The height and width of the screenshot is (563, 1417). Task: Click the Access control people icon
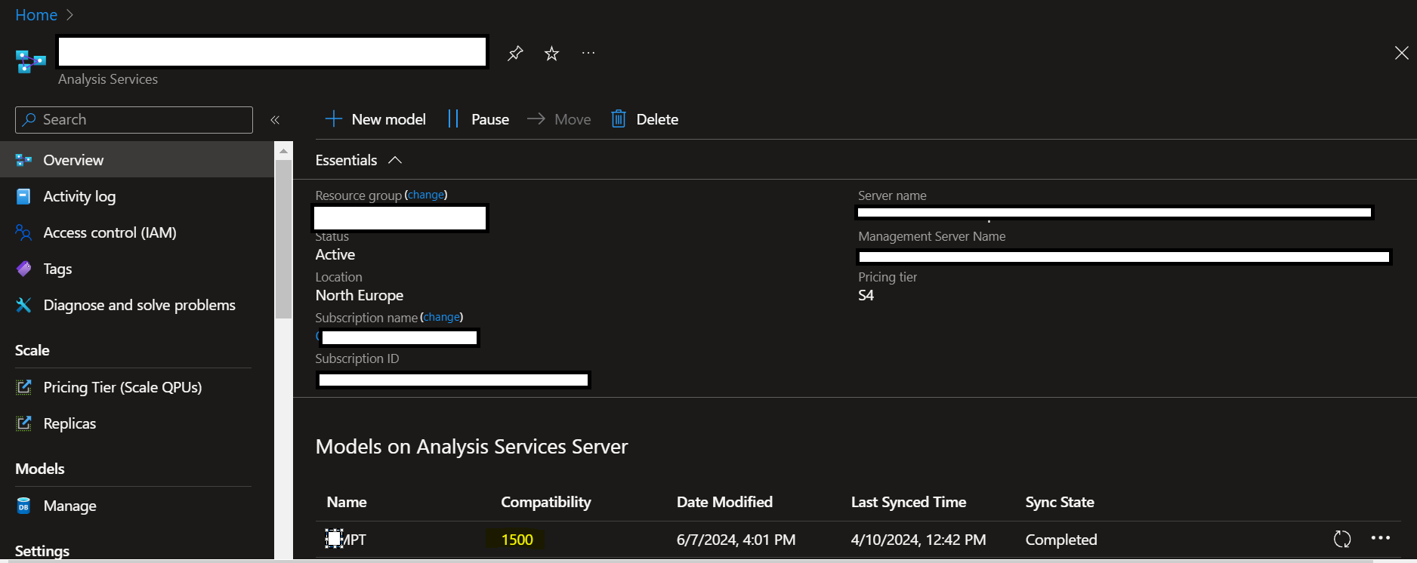pos(23,232)
